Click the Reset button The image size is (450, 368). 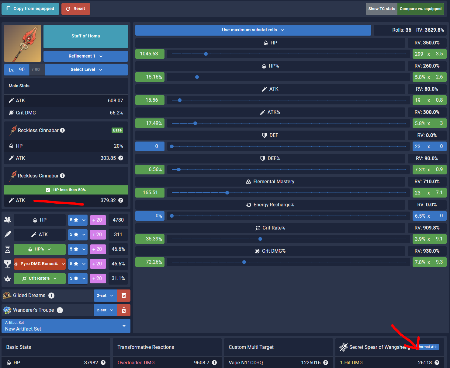pyautogui.click(x=75, y=9)
